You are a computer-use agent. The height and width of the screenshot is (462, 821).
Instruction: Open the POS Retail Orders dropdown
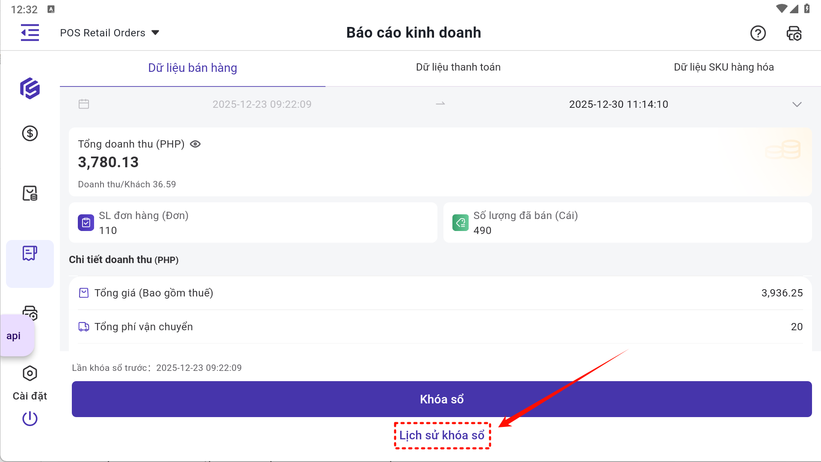[109, 33]
